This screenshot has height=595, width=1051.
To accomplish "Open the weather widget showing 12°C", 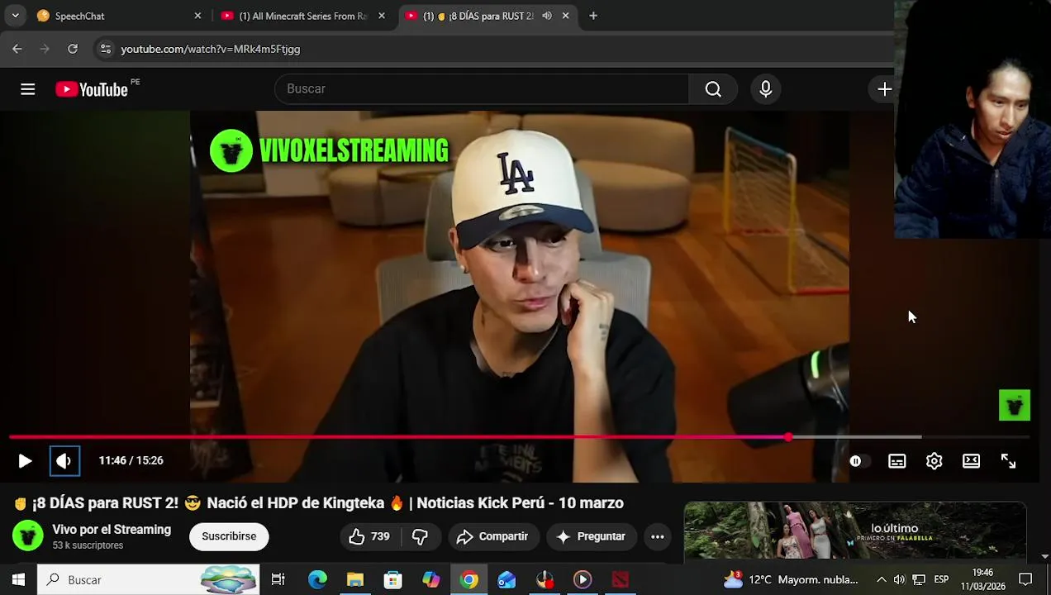I will point(792,579).
